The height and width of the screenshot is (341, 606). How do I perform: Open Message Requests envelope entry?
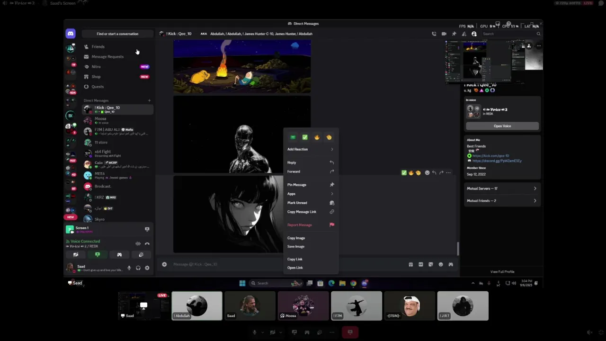117,56
